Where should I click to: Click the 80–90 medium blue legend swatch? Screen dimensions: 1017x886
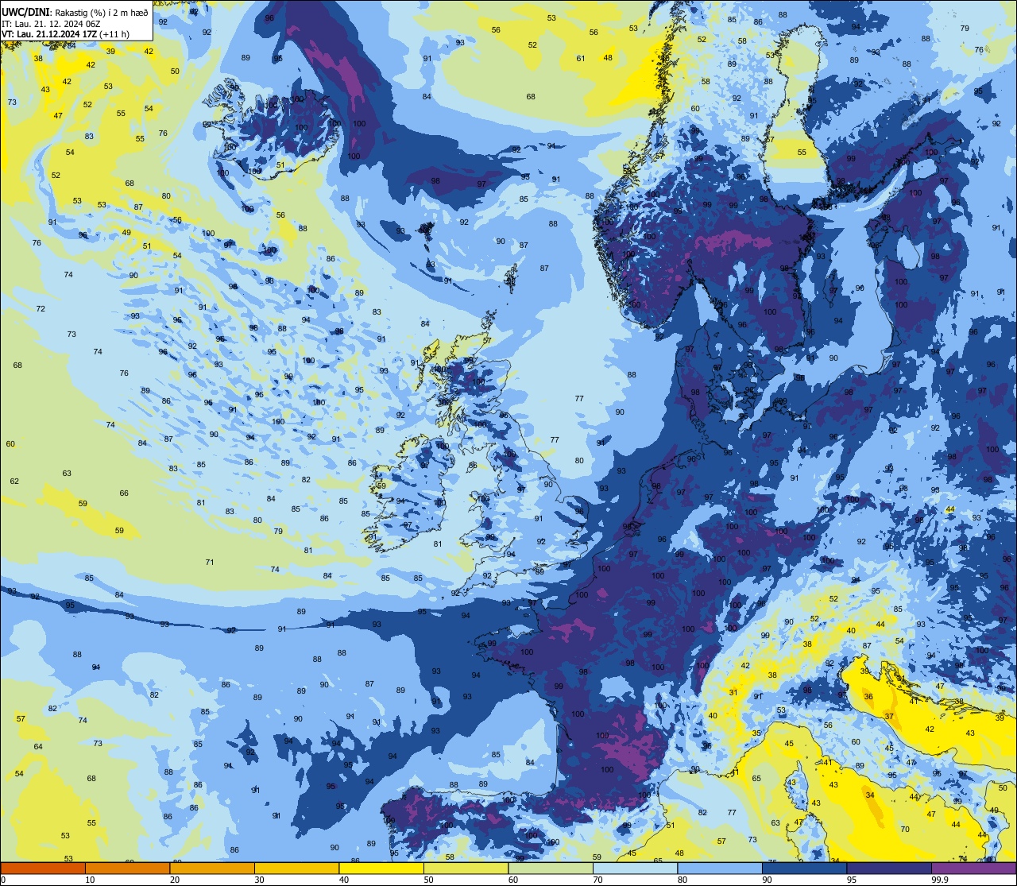tap(720, 868)
